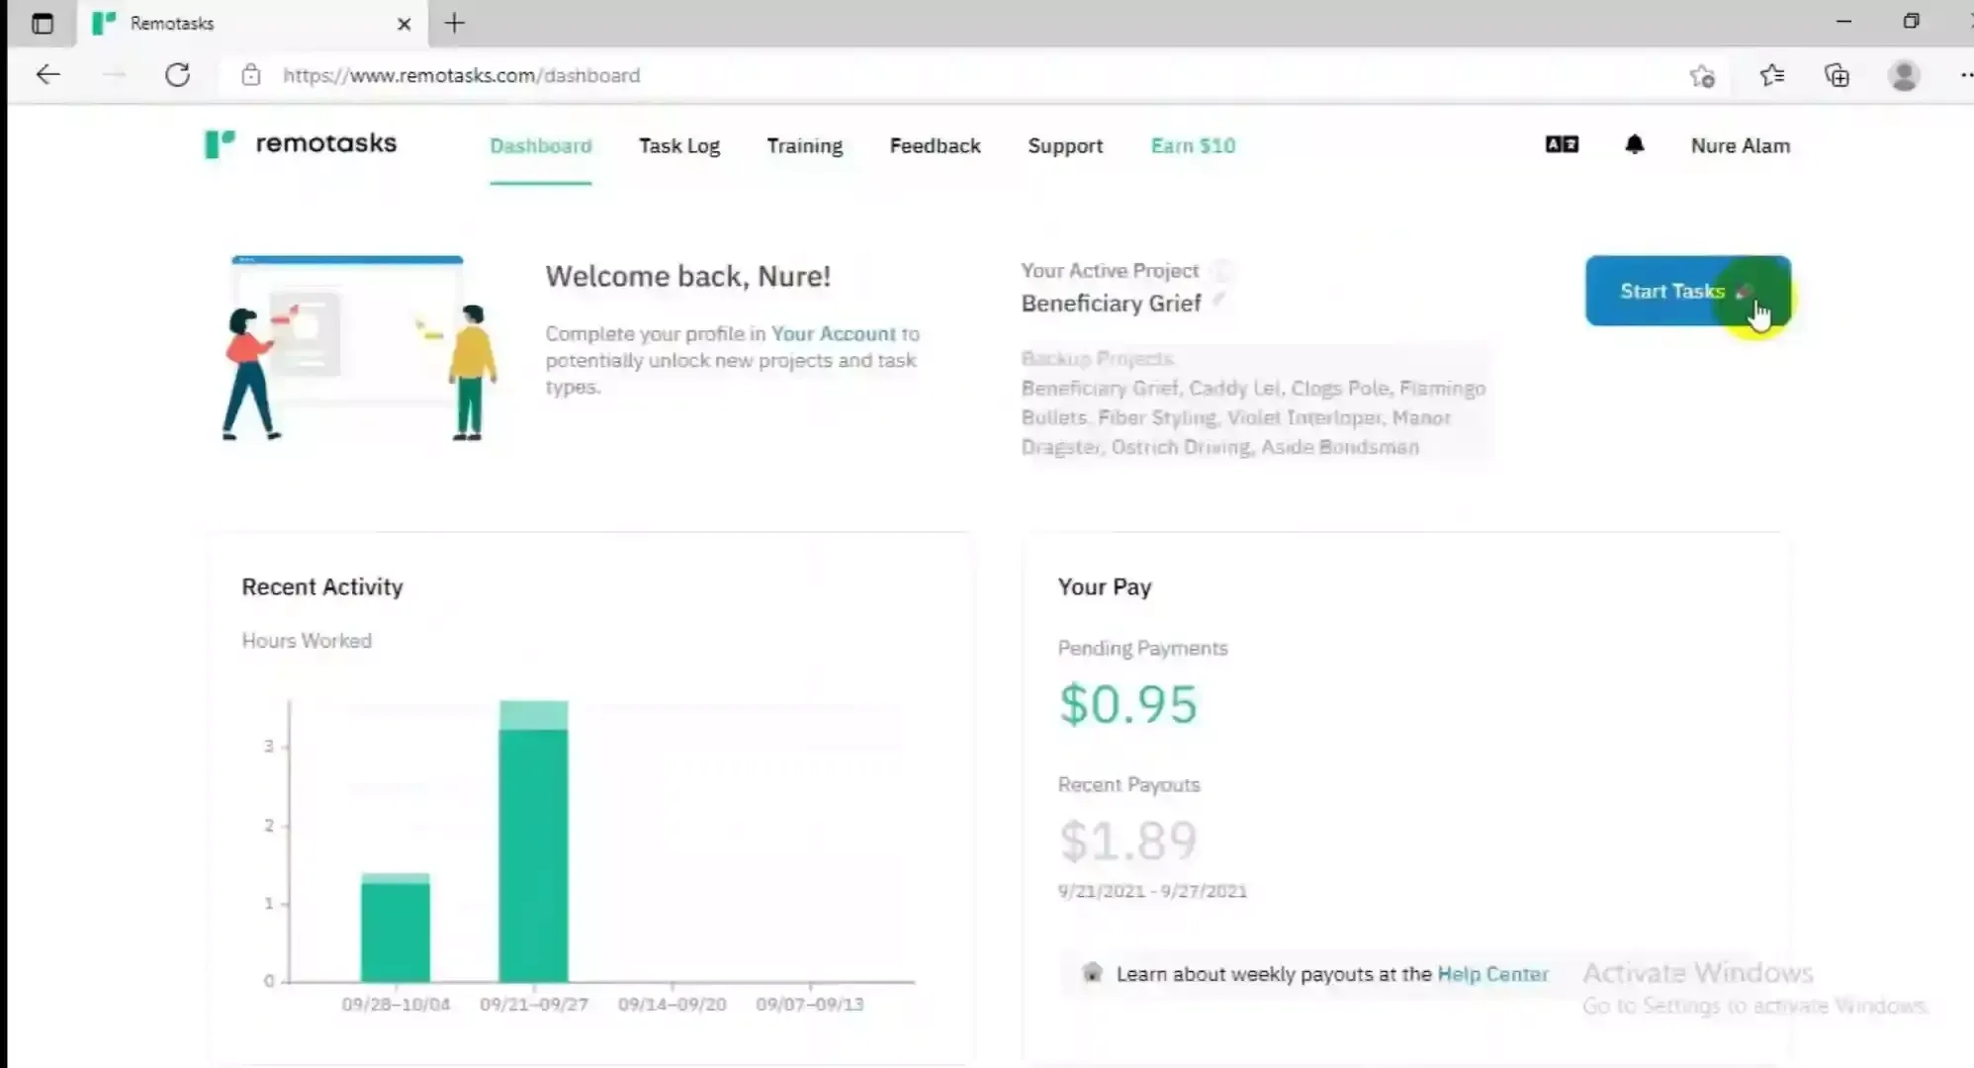Click the Remotasks logo
Image resolution: width=1974 pixels, height=1068 pixels.
[300, 144]
